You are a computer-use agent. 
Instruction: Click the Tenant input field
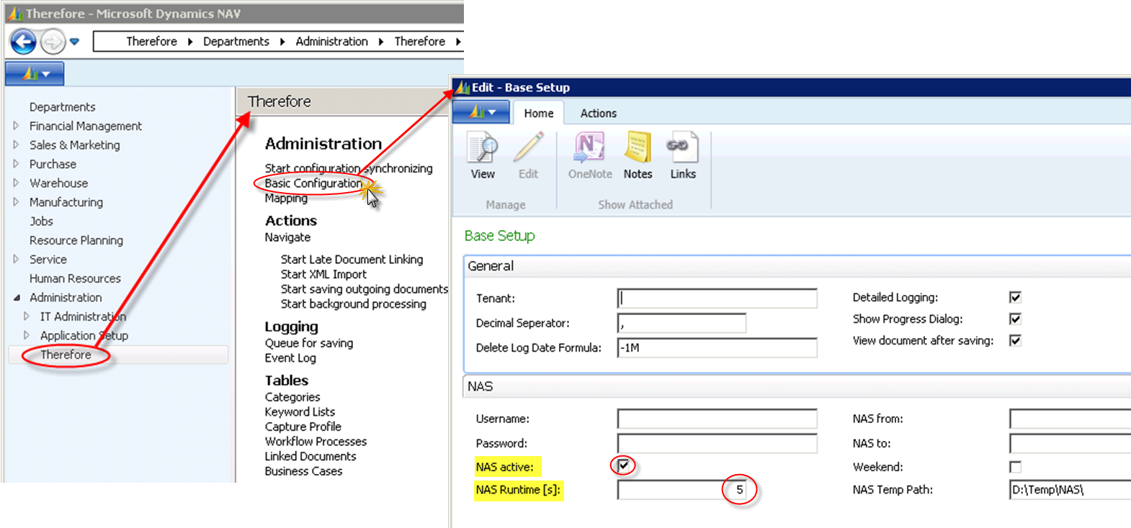[717, 298]
